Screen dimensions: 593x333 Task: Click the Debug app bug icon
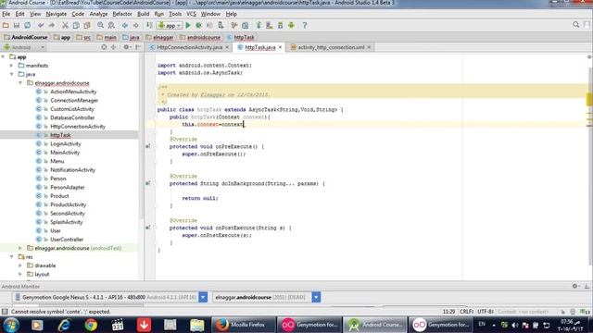tap(198, 25)
